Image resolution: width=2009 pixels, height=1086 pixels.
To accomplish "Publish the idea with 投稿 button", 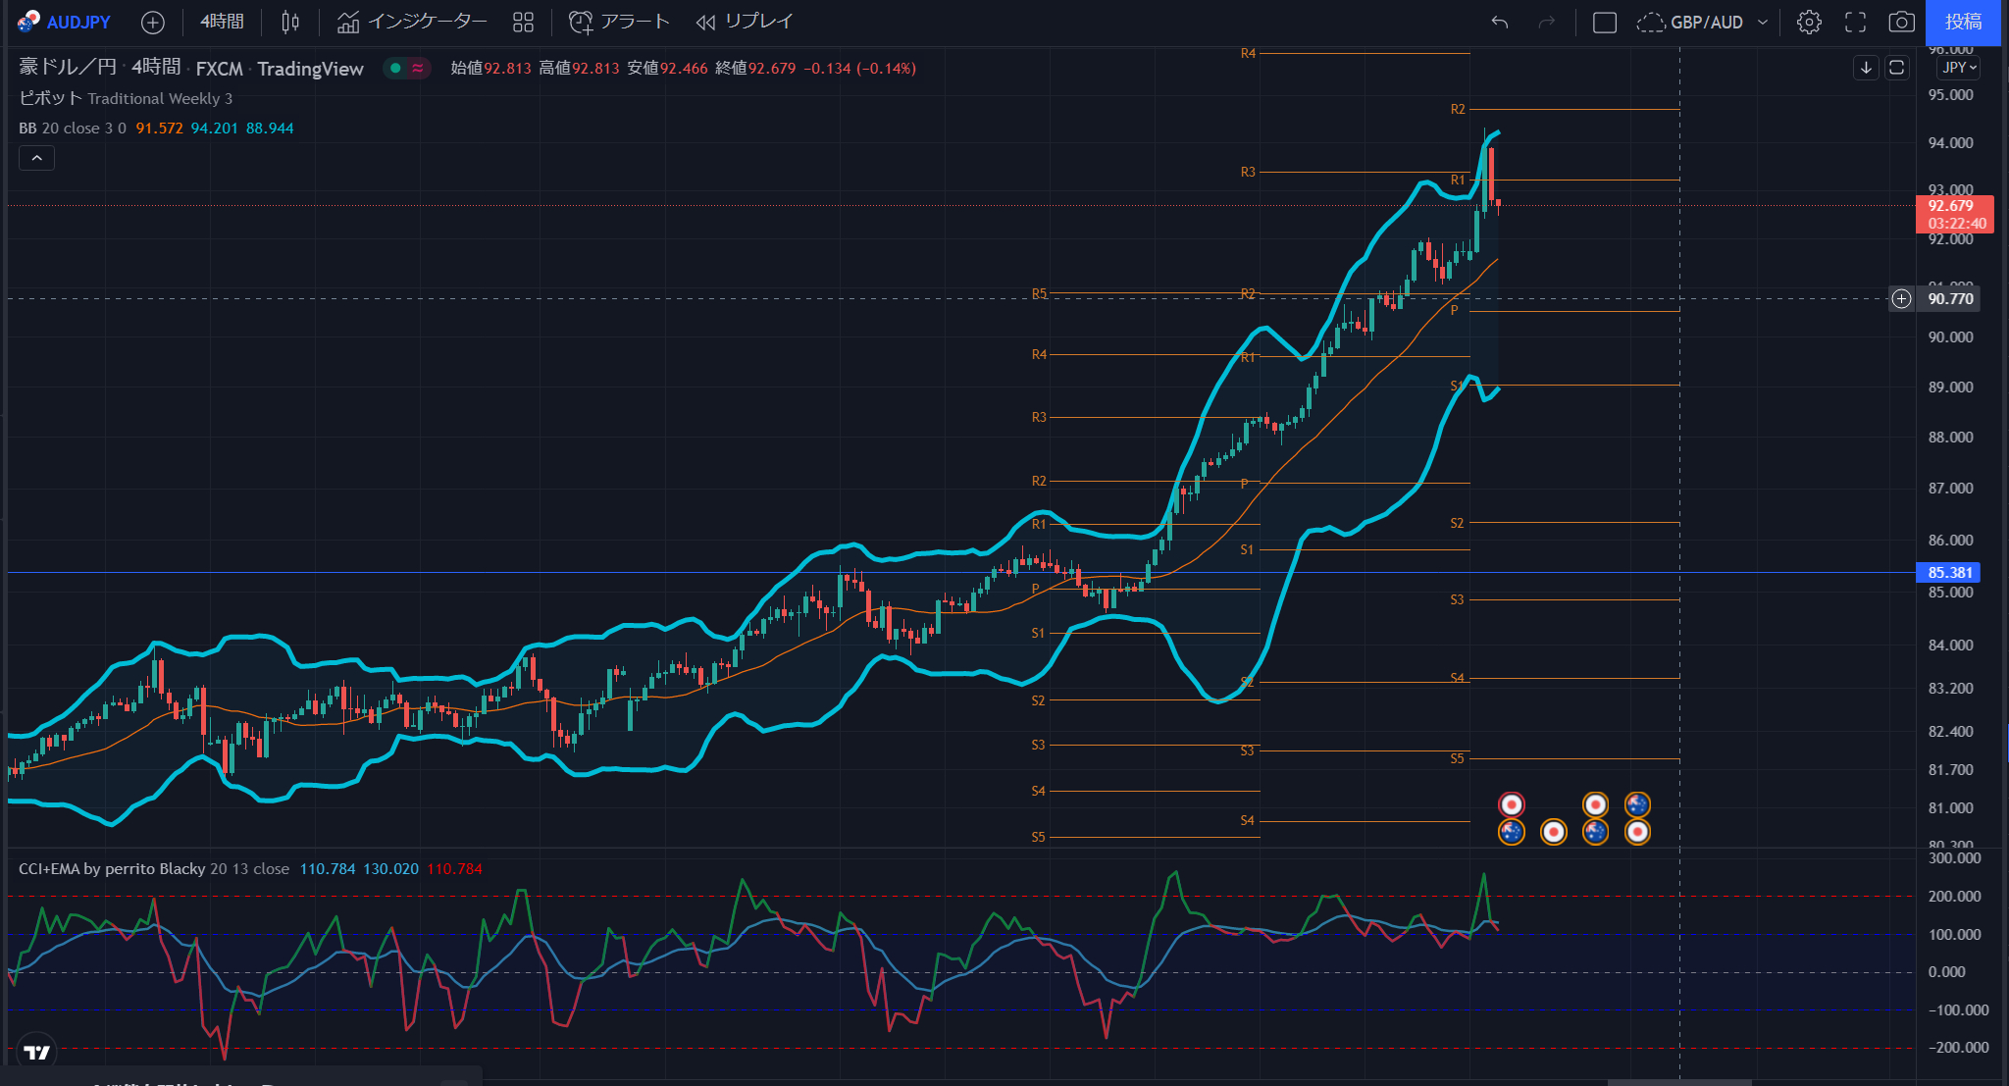I will pos(1964,22).
